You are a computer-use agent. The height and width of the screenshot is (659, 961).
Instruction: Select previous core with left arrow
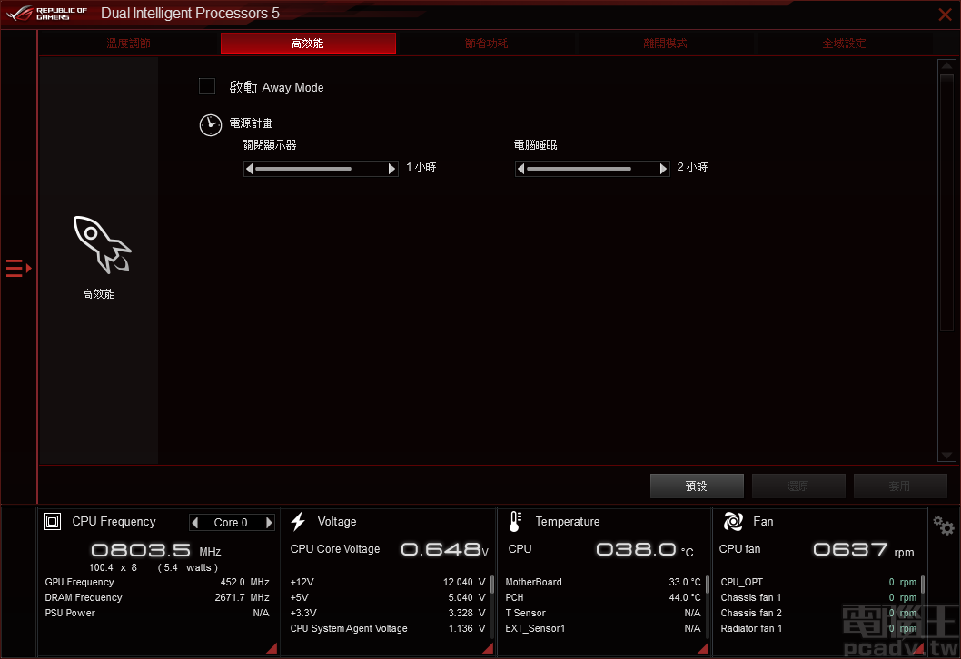tap(195, 523)
